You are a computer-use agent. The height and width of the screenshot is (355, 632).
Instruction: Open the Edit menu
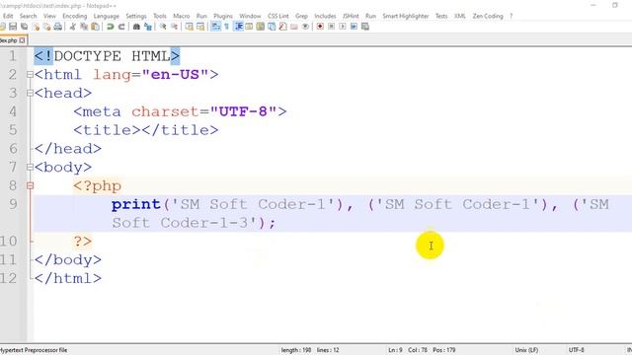coord(8,16)
